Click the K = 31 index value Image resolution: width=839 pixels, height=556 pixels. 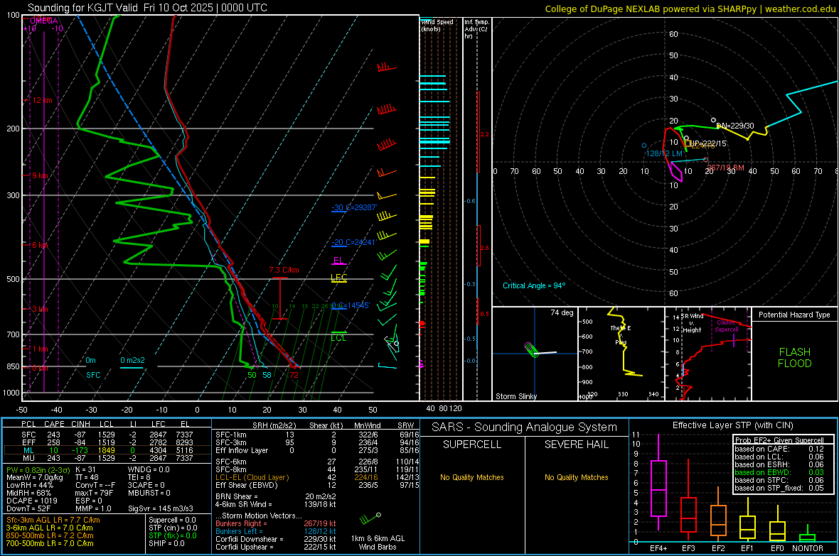click(x=85, y=470)
